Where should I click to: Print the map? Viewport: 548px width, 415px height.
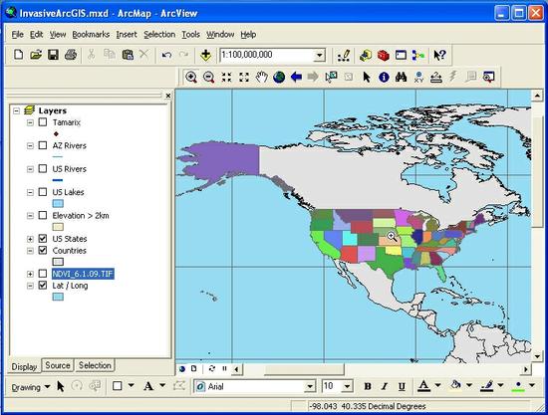point(71,55)
